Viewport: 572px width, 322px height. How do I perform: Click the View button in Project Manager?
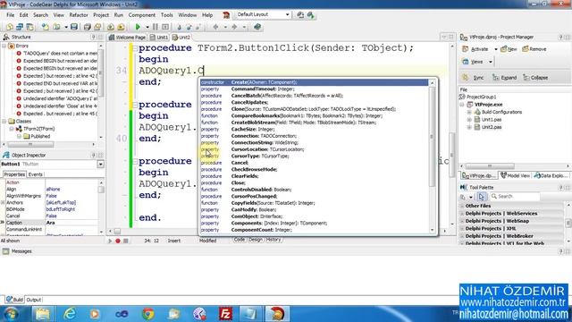473,62
